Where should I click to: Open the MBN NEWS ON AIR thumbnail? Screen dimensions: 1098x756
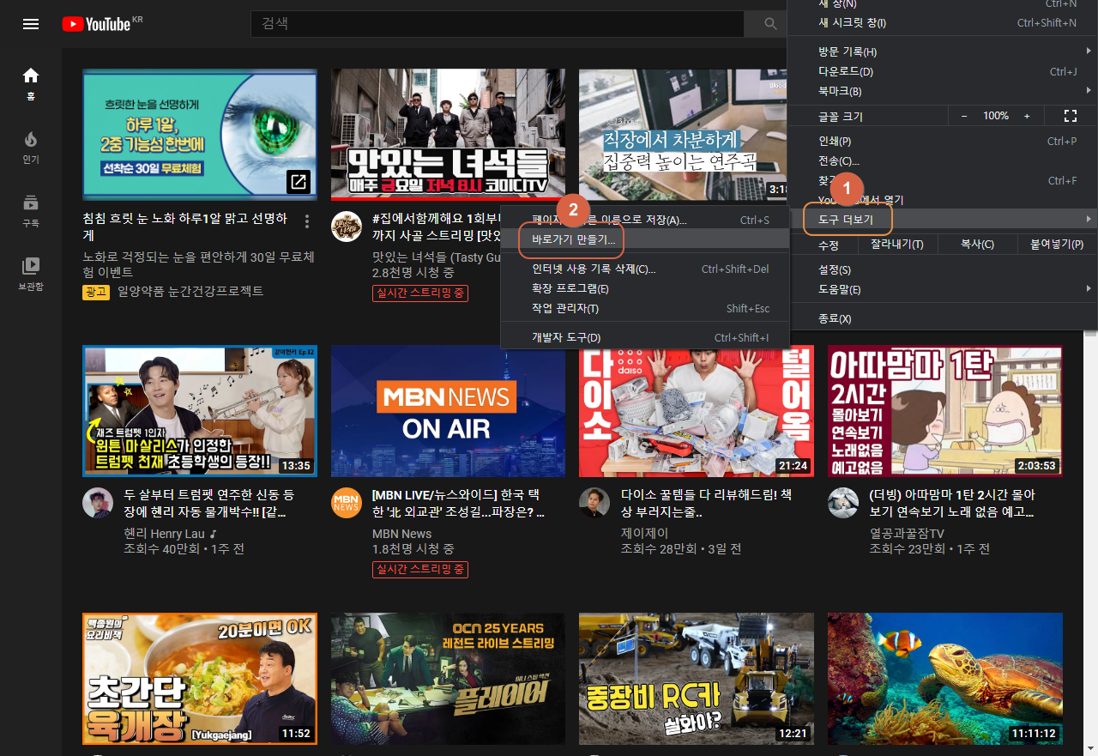[x=448, y=411]
